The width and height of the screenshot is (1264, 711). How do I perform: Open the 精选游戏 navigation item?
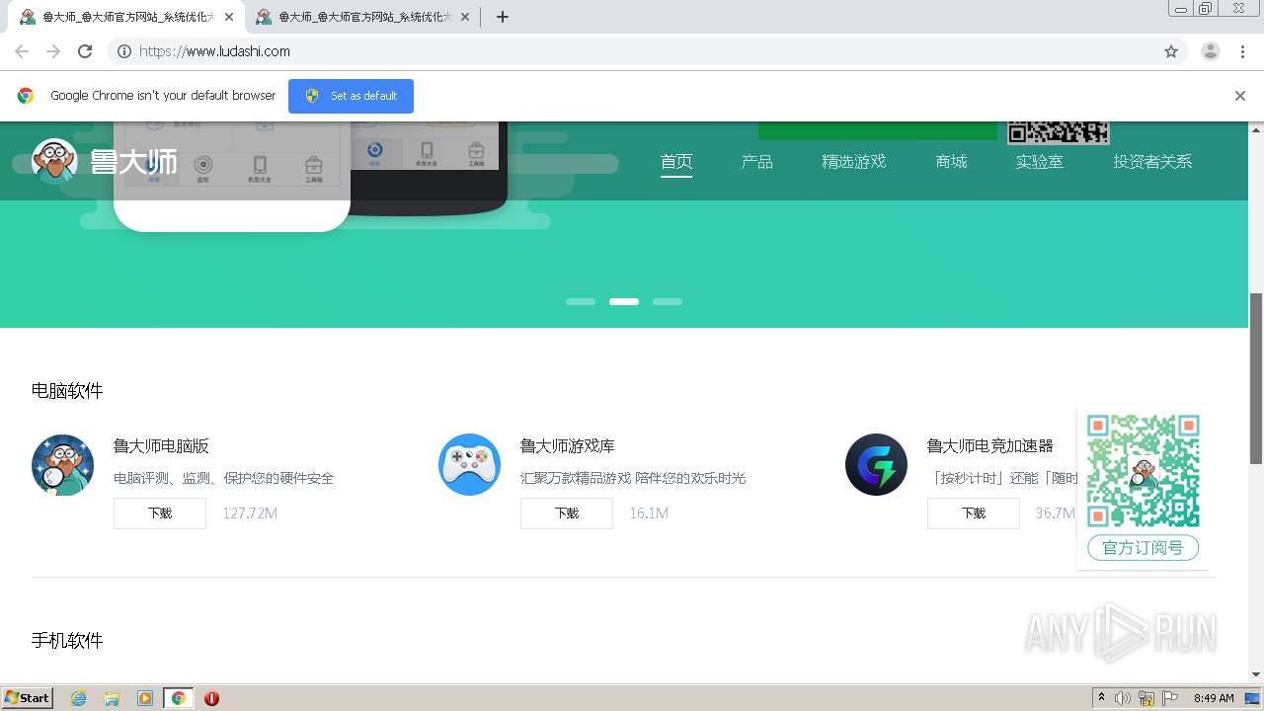(854, 162)
